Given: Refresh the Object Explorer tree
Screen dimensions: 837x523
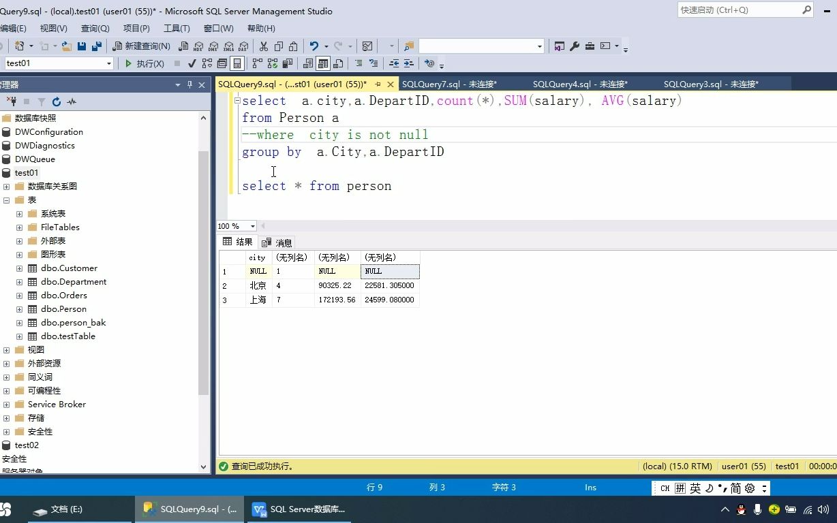Looking at the screenshot, I should 57,101.
